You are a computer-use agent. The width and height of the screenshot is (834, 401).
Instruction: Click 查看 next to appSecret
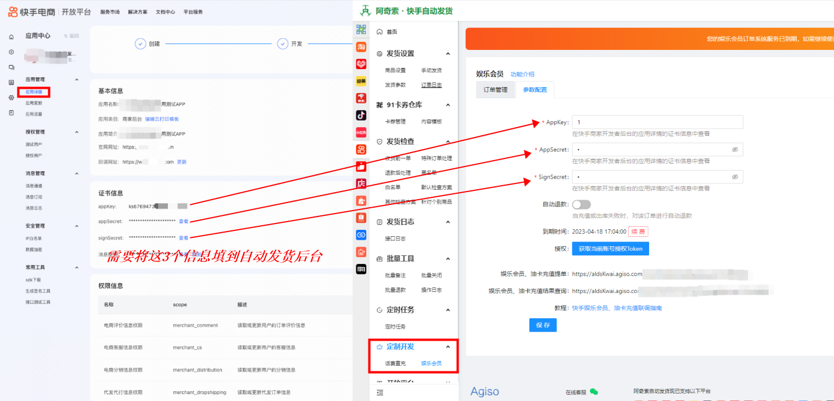pyautogui.click(x=184, y=221)
